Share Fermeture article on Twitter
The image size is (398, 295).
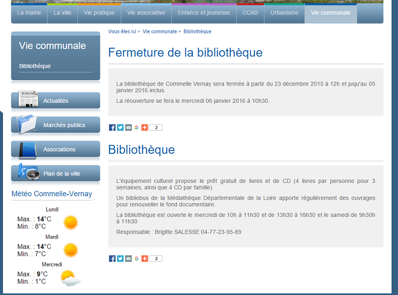[121, 127]
